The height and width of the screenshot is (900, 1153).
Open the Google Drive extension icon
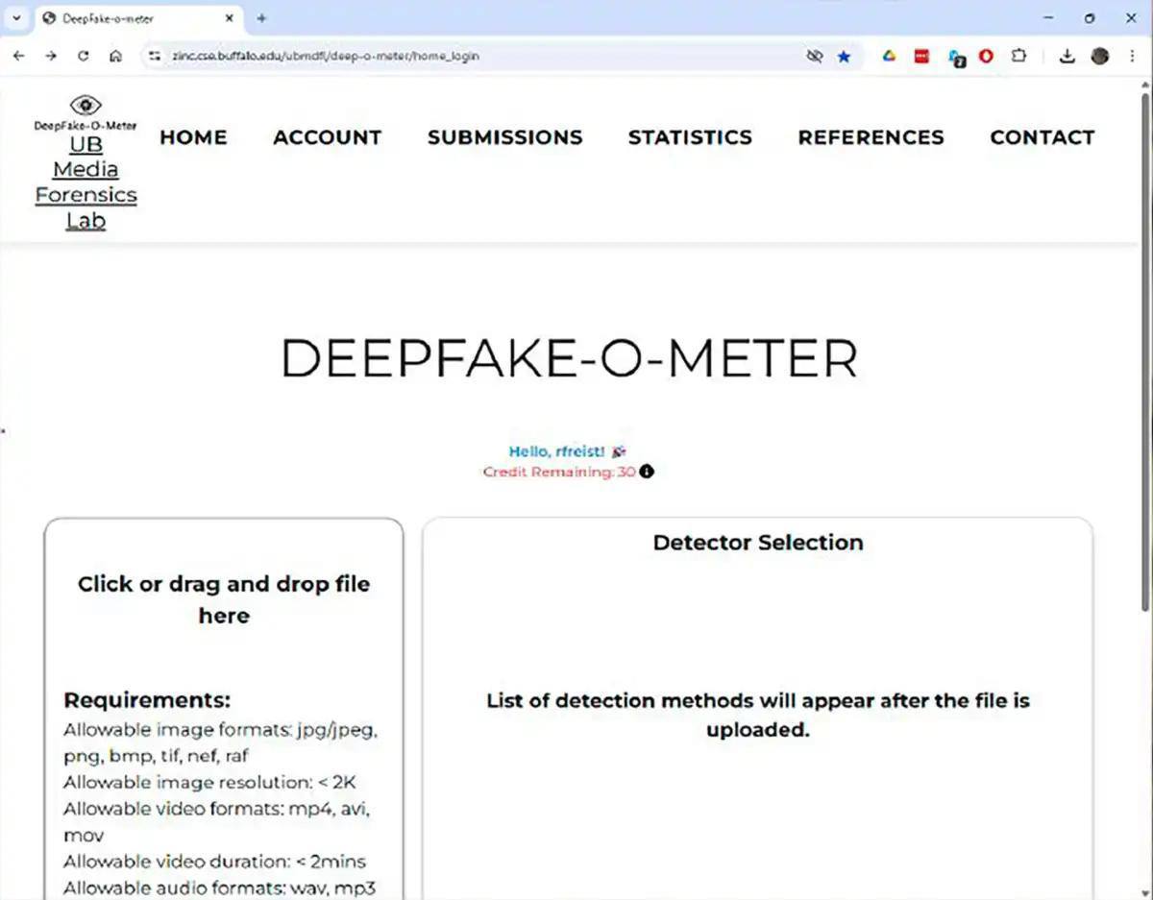coord(889,57)
